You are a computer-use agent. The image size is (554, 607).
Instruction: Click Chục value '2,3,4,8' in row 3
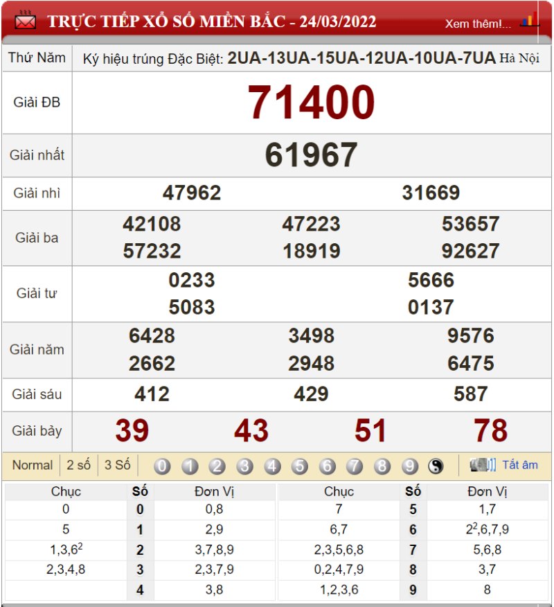coord(66,570)
